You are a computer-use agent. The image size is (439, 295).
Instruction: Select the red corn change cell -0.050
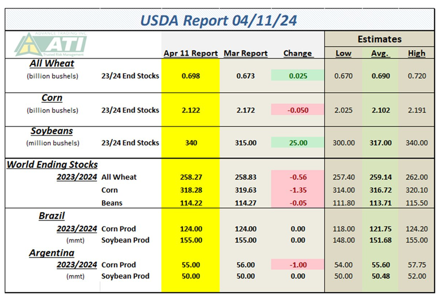(x=298, y=110)
